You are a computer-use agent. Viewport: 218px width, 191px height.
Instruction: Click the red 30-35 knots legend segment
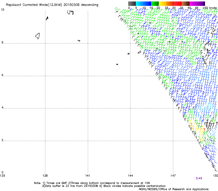178,4
